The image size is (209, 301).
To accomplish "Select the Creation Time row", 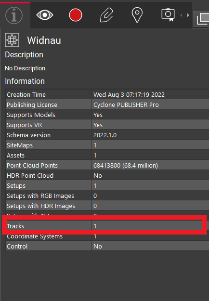I will click(x=107, y=94).
